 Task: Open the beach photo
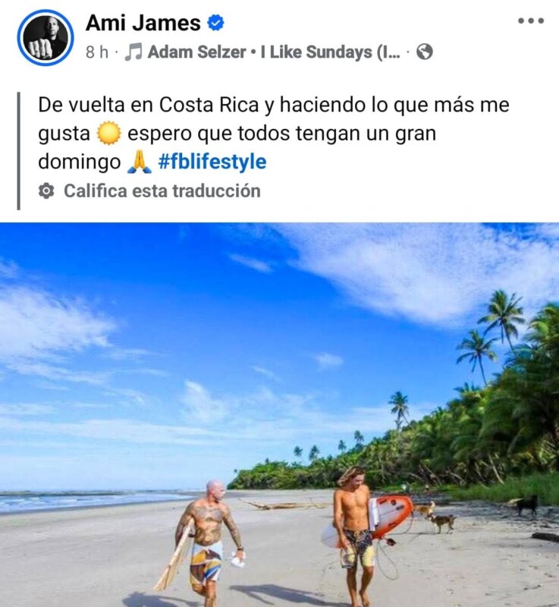(279, 414)
